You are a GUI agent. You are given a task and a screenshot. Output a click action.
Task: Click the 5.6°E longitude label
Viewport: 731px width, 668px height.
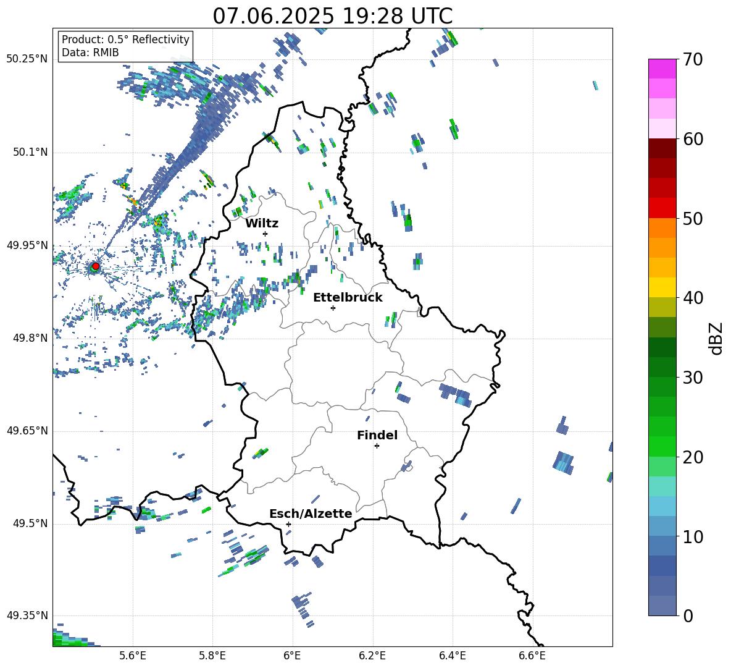133,656
